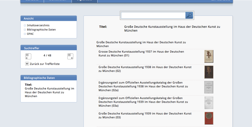Open Ergänzungsteil 1938 catalog (02a)
The image size is (252, 127).
coord(143,86)
